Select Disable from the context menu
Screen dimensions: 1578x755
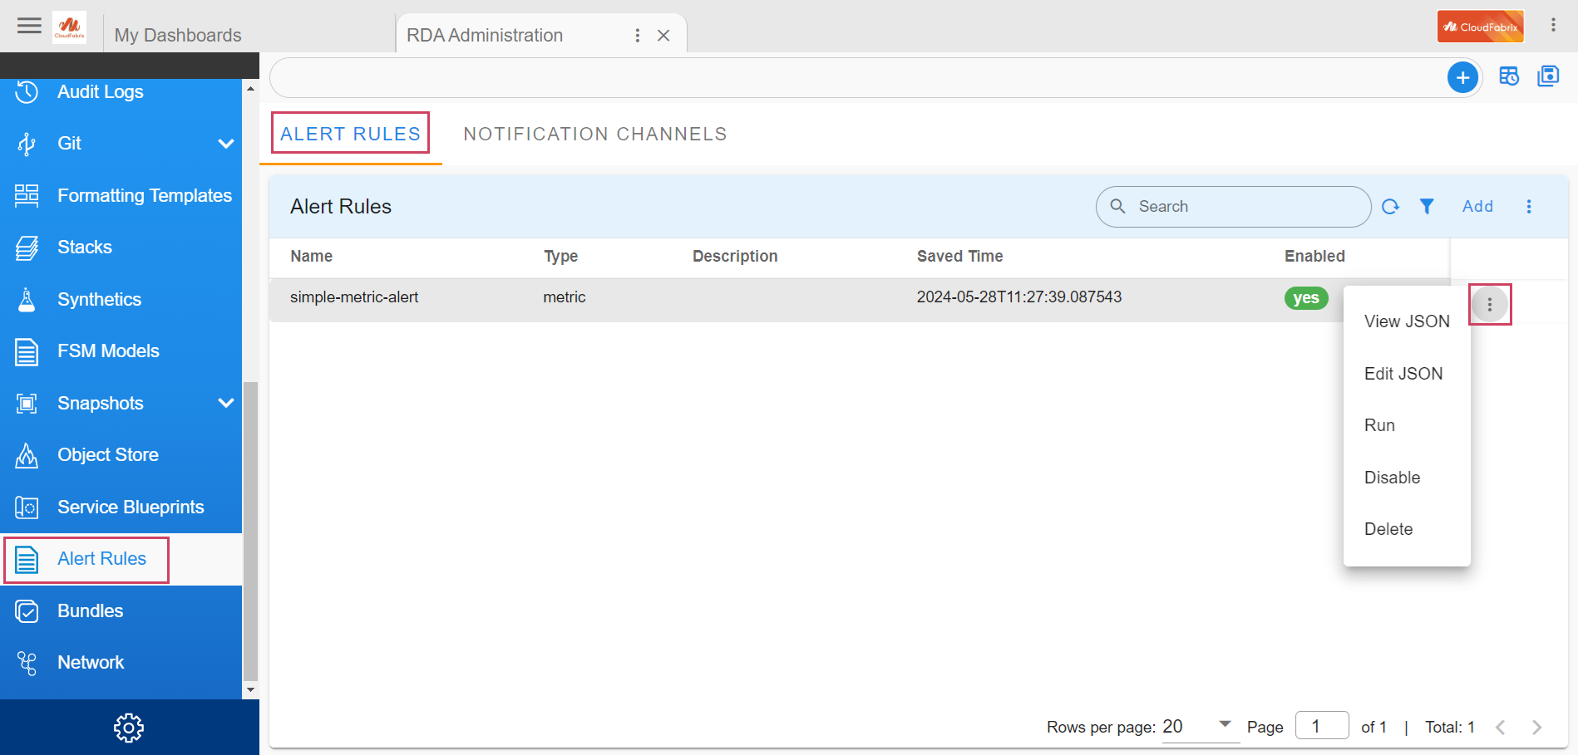pyautogui.click(x=1392, y=478)
